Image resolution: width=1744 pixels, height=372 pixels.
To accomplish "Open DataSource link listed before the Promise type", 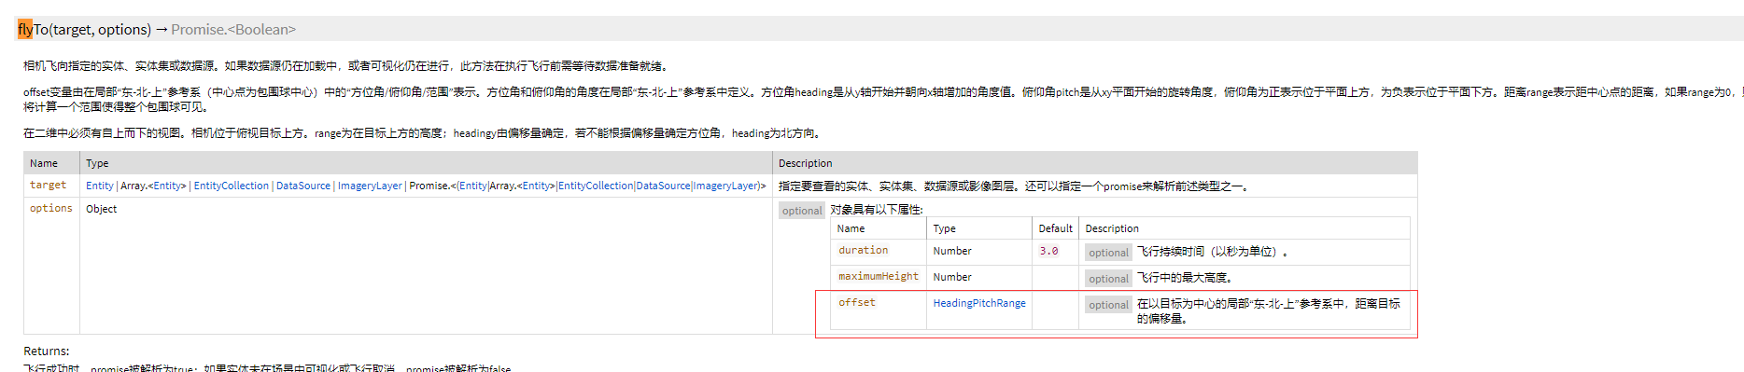I will [x=302, y=186].
